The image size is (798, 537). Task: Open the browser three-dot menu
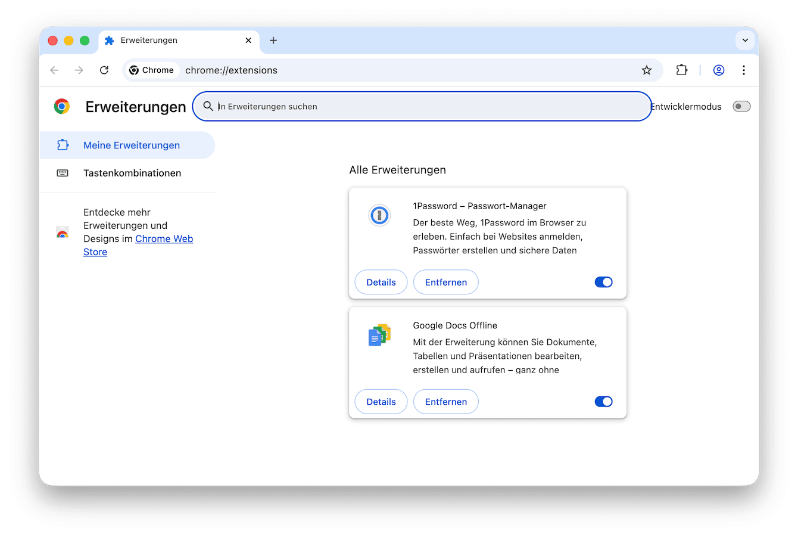click(744, 70)
